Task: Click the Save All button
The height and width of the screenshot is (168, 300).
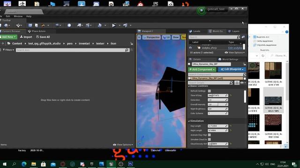Action: 43,37
